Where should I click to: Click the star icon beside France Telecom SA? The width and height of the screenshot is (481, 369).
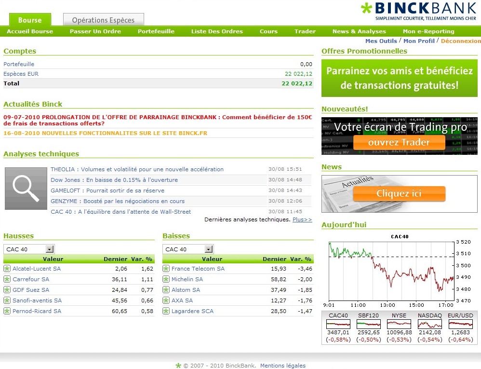coord(166,269)
